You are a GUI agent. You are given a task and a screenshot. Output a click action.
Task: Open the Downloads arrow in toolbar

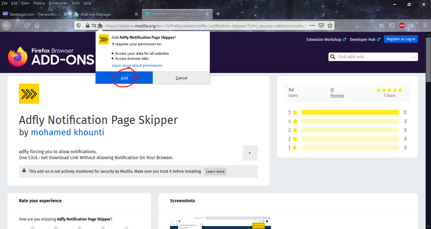point(372,25)
